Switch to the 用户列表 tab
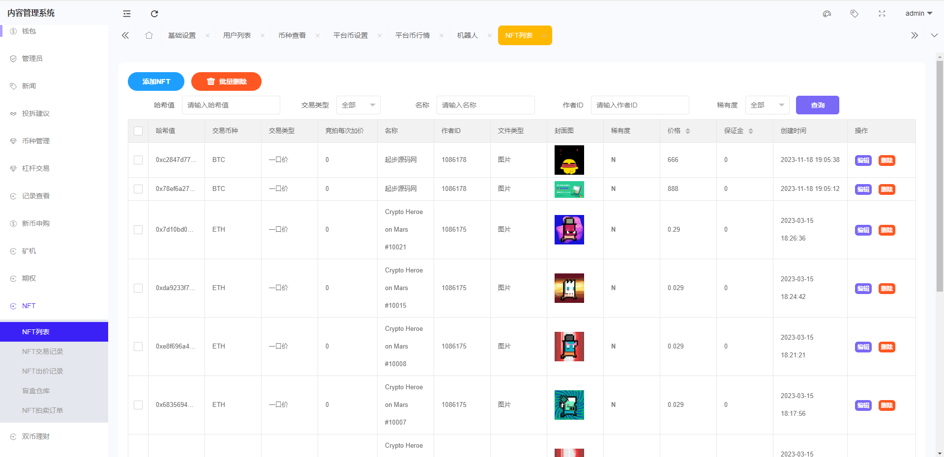 [237, 35]
